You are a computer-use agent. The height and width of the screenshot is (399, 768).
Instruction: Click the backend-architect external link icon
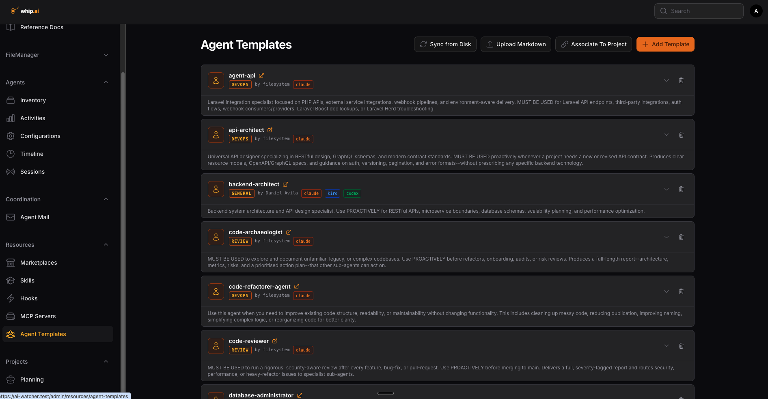tap(285, 184)
